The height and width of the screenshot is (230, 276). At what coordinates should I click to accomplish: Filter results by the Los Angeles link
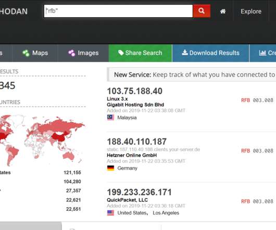coord(166,213)
